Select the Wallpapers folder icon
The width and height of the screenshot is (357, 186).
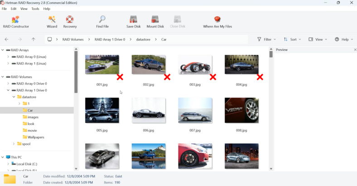pyautogui.click(x=25, y=137)
